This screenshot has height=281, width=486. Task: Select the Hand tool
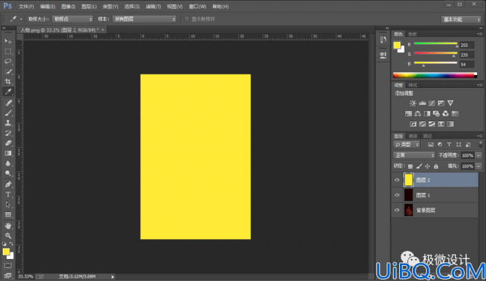[x=8, y=226]
